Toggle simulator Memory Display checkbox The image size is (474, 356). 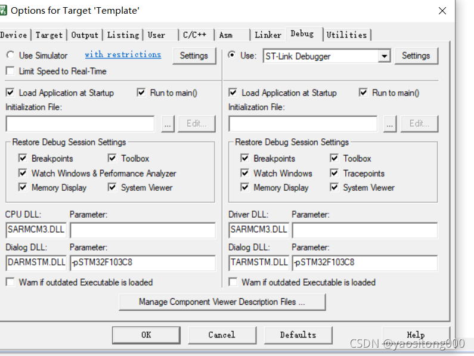tap(23, 187)
